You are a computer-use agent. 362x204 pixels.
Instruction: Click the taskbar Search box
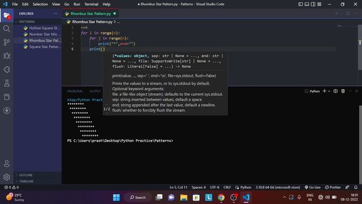(x=138, y=198)
